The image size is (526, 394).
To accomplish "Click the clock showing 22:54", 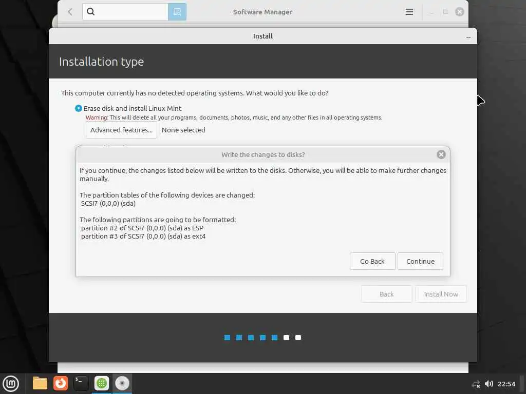I will [x=506, y=384].
